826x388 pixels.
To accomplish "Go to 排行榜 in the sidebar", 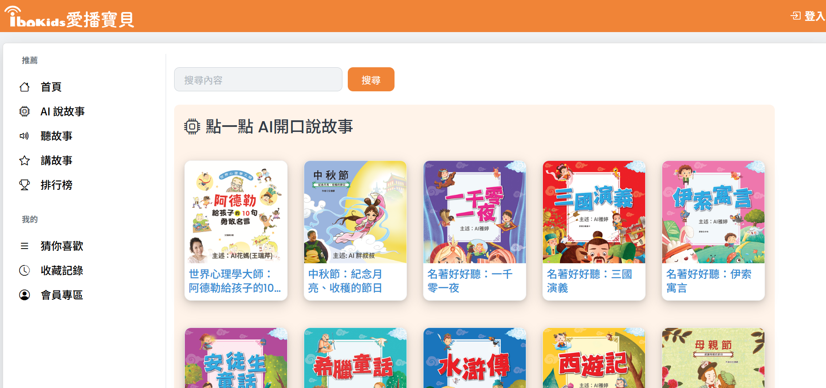I will pyautogui.click(x=57, y=185).
